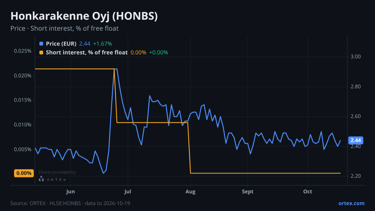Click the 2.80 right axis price label
Screen dimensions: 375x211
coord(356,87)
